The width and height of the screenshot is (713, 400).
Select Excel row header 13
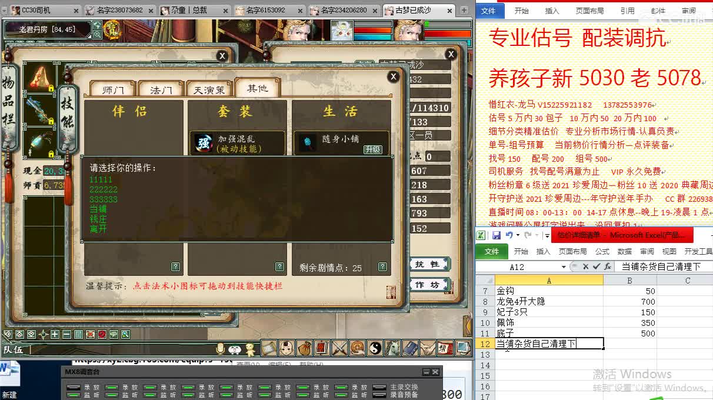tap(485, 355)
